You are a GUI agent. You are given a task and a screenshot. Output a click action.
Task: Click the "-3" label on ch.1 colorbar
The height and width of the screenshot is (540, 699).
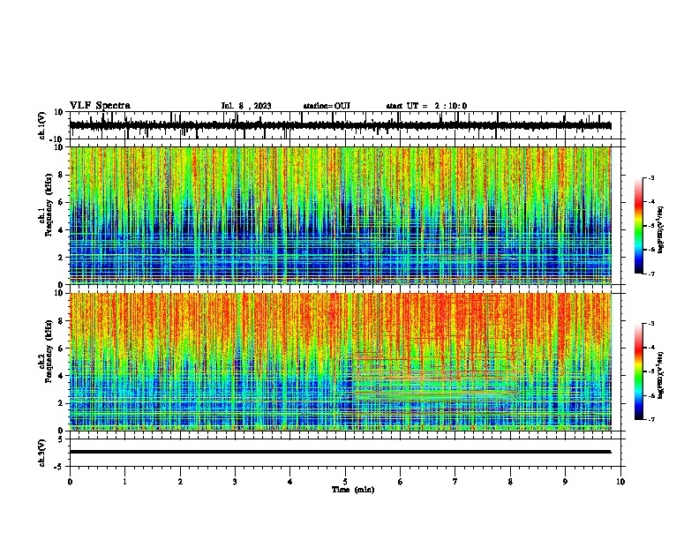click(x=651, y=177)
